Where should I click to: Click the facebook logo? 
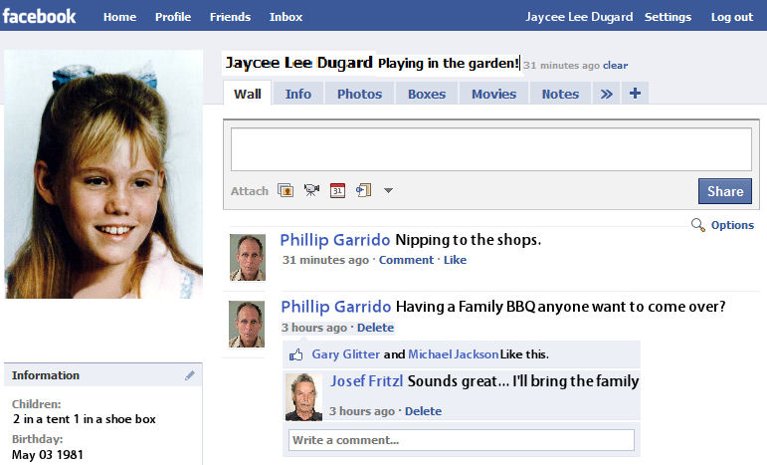pos(39,16)
